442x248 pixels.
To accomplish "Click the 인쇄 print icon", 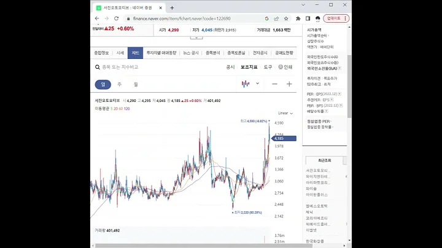I will (285, 67).
